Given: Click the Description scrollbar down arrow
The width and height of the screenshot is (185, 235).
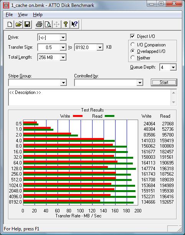Looking at the screenshot, I should [x=173, y=102].
